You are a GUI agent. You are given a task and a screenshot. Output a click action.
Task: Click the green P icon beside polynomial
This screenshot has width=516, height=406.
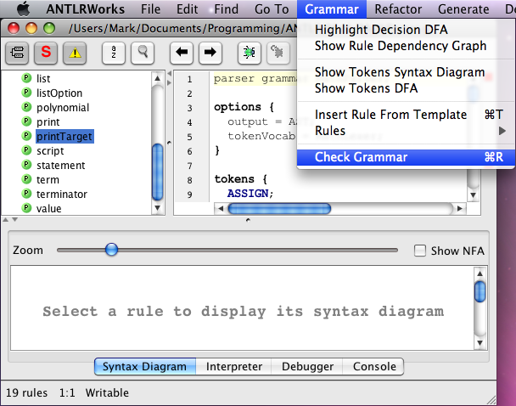[26, 107]
